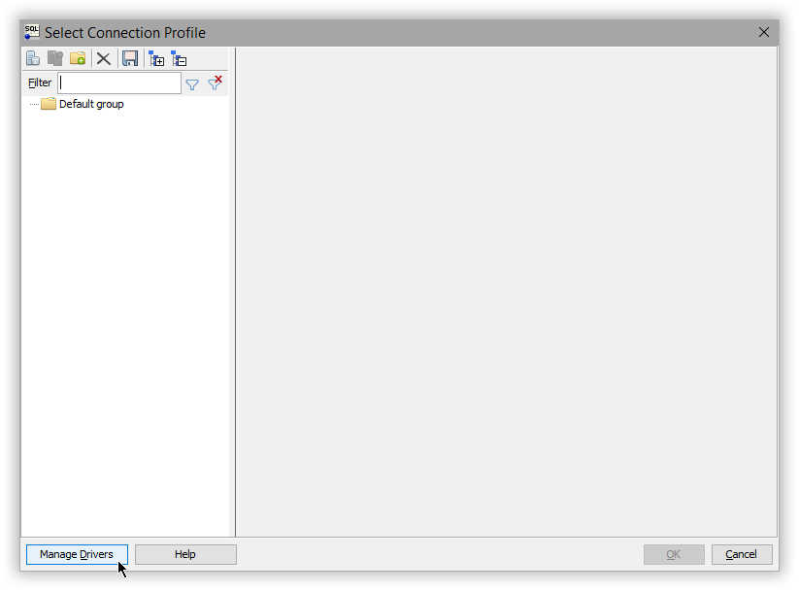Screen dimensions: 799x591
Task: Click the SQL icon in the title bar
Action: pos(32,31)
